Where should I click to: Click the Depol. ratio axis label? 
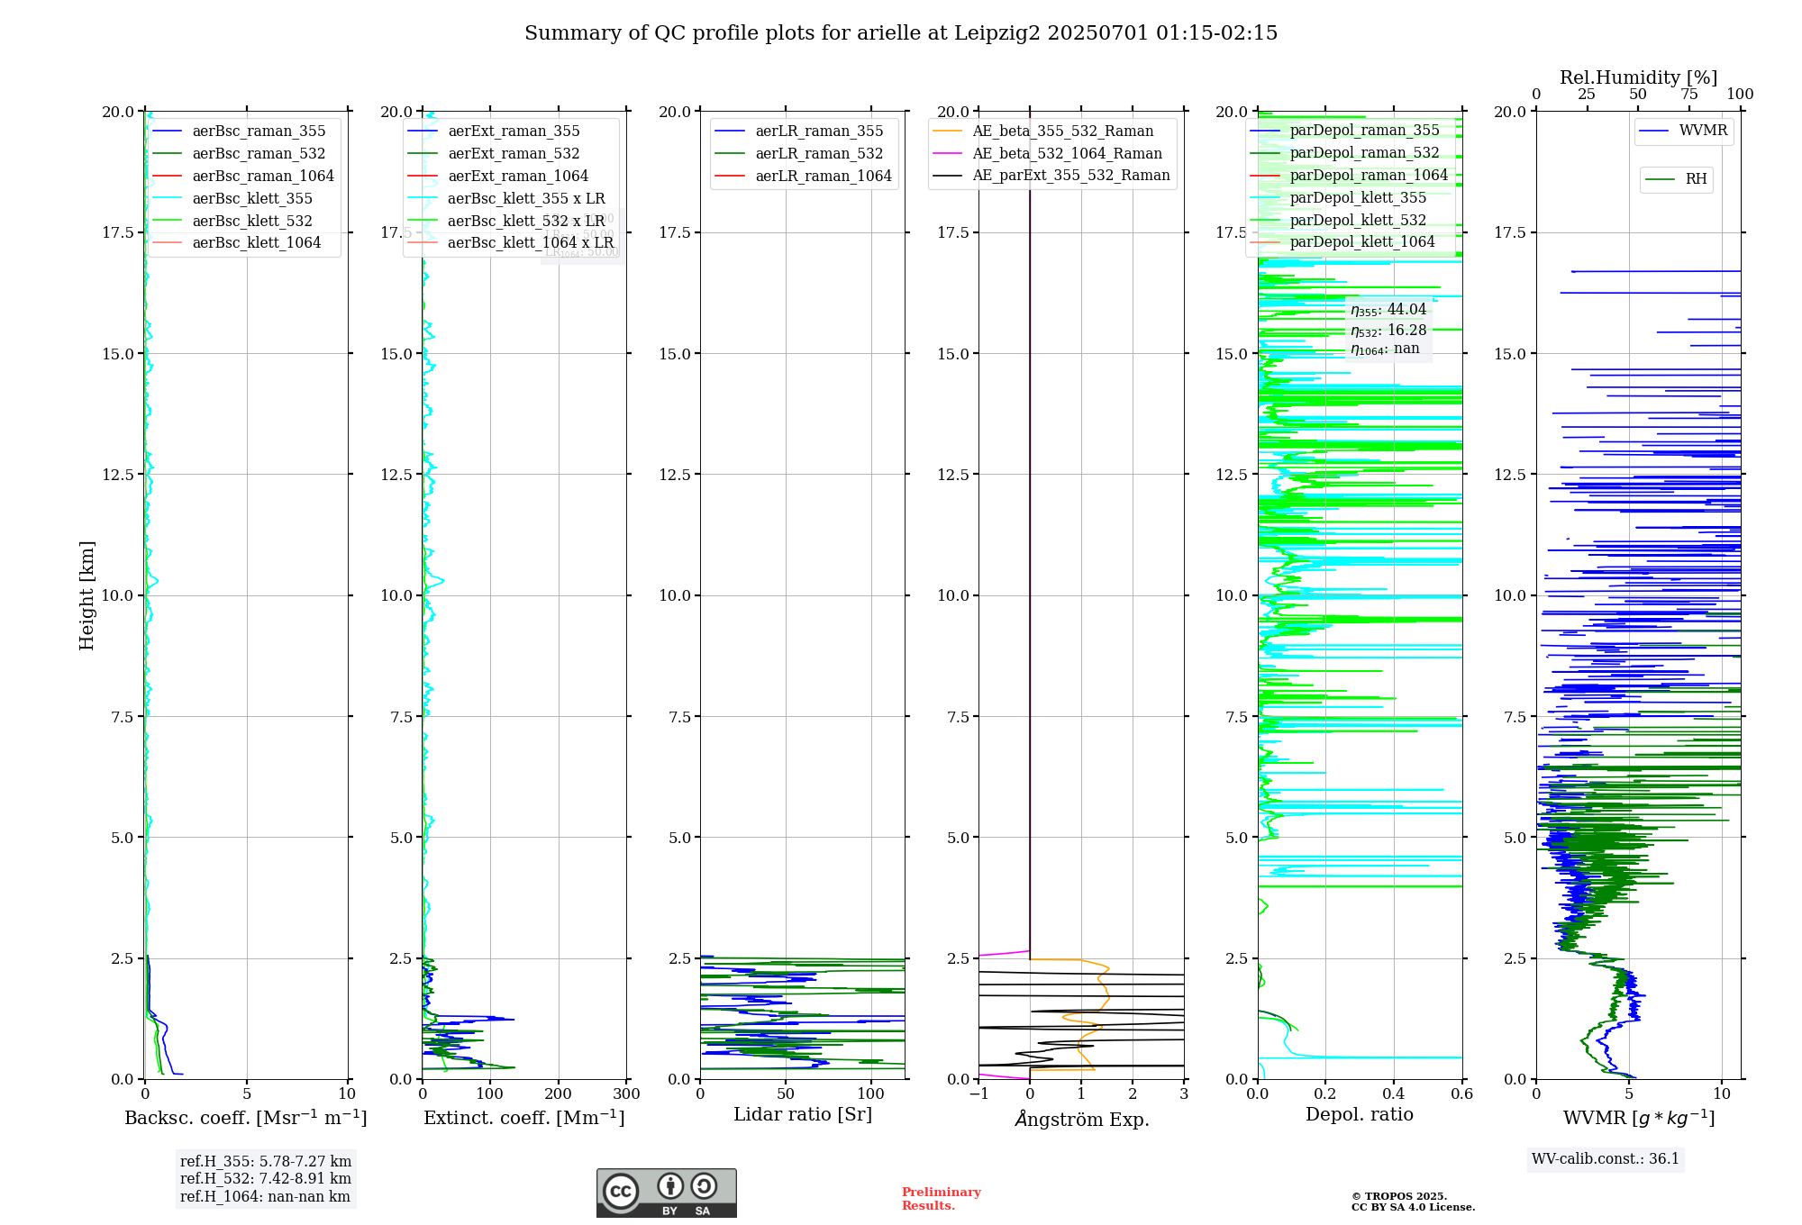(x=1360, y=1115)
